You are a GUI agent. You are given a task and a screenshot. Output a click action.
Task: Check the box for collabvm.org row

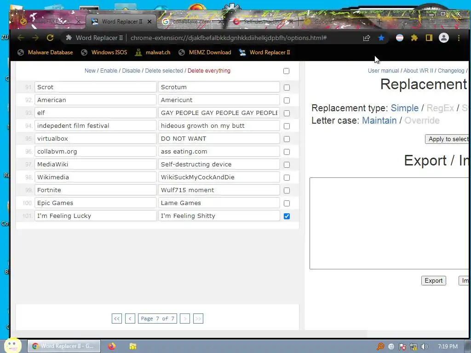(x=287, y=152)
